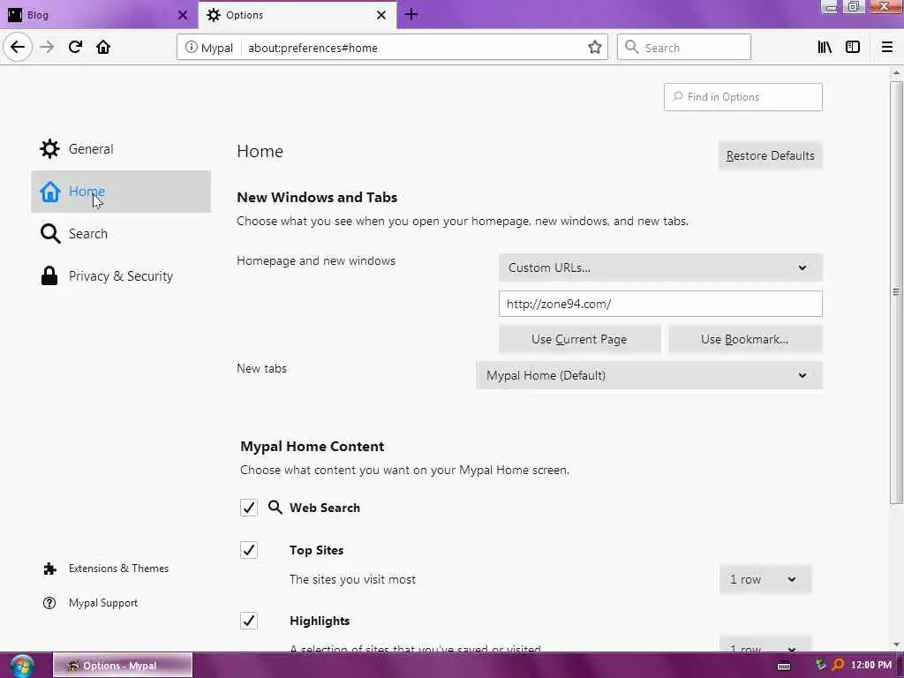This screenshot has height=678, width=904.
Task: Switch to the Blog tab
Action: coord(99,15)
